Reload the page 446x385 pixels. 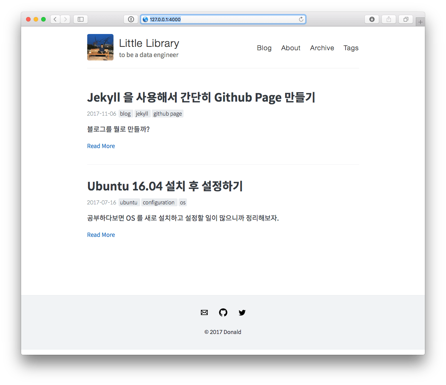[301, 19]
